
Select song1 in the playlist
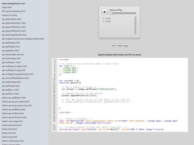tap(108, 18)
